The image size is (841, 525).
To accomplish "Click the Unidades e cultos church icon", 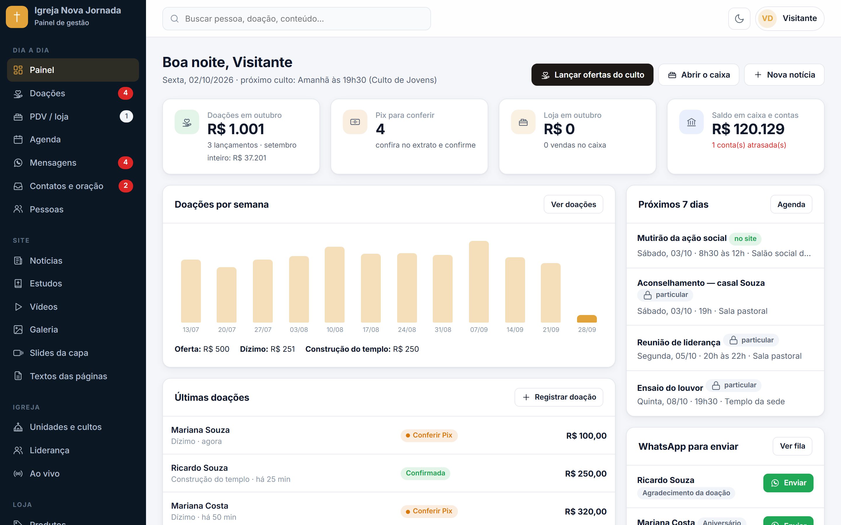I will point(18,427).
